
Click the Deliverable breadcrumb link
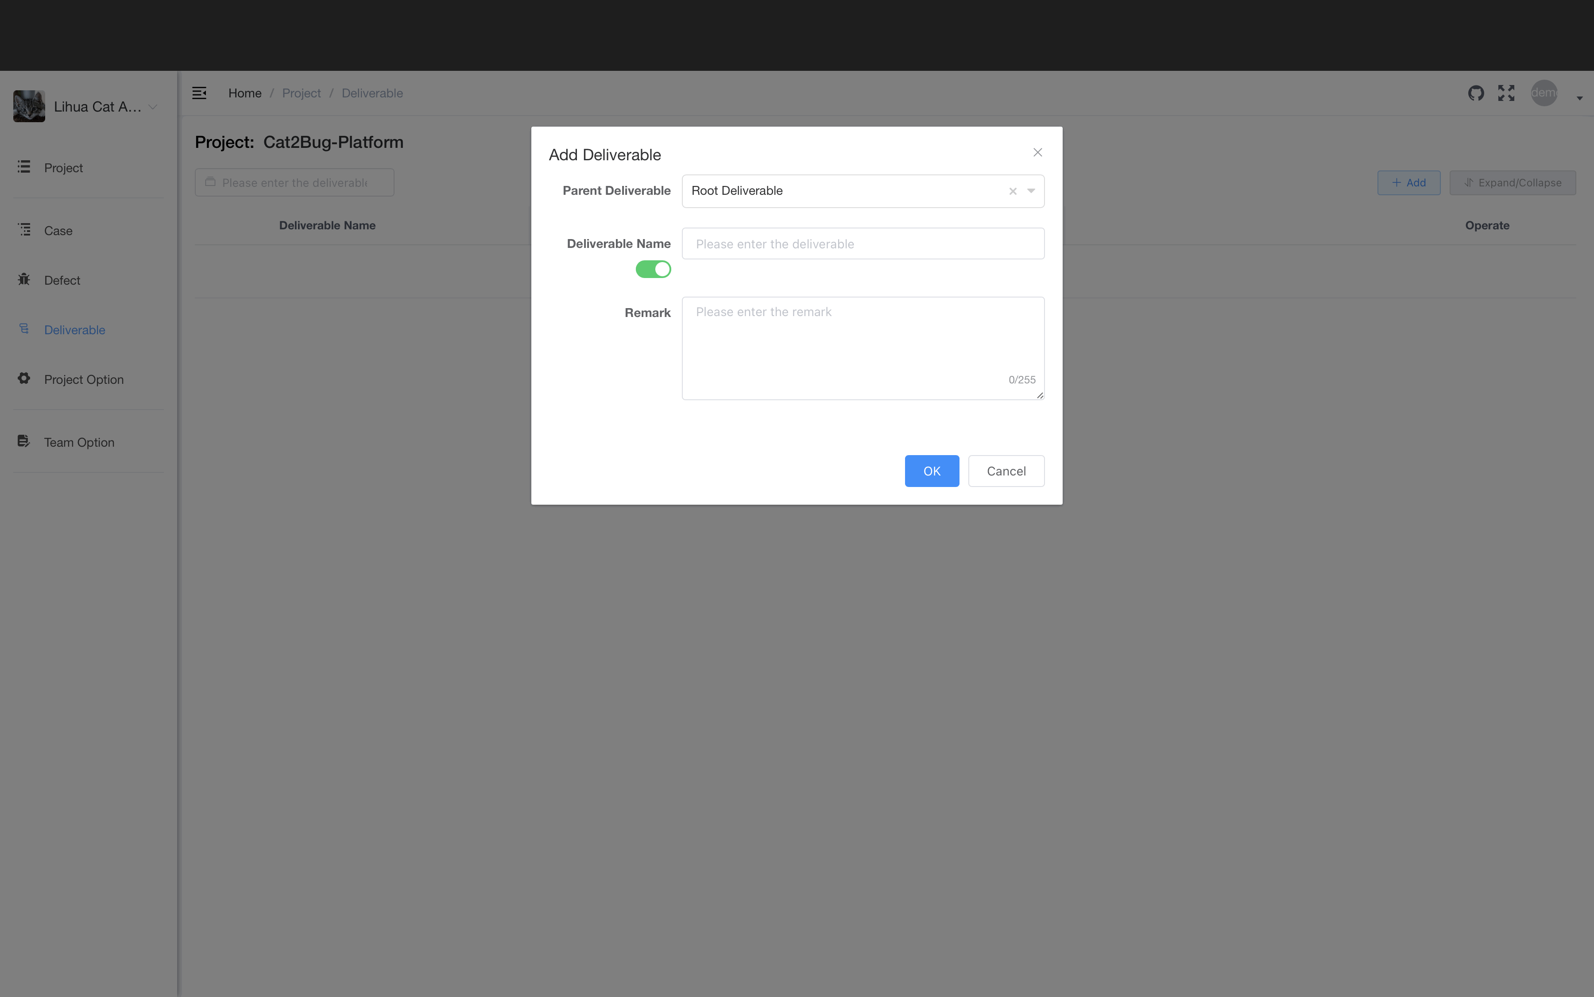(x=372, y=93)
